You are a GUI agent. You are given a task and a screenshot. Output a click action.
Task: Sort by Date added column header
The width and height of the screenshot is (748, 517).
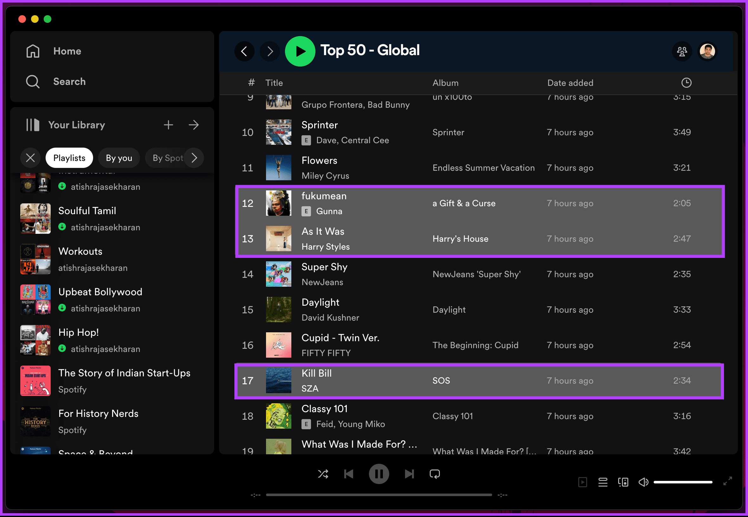coord(570,83)
